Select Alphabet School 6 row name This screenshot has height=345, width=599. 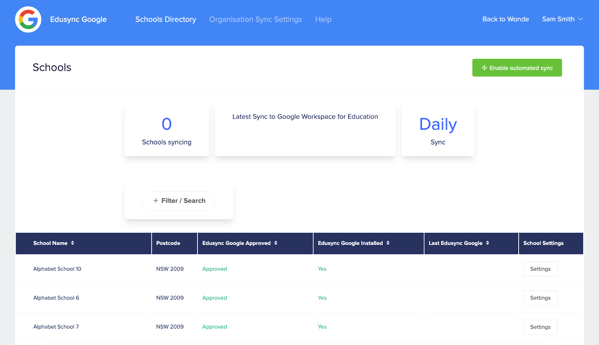click(56, 298)
